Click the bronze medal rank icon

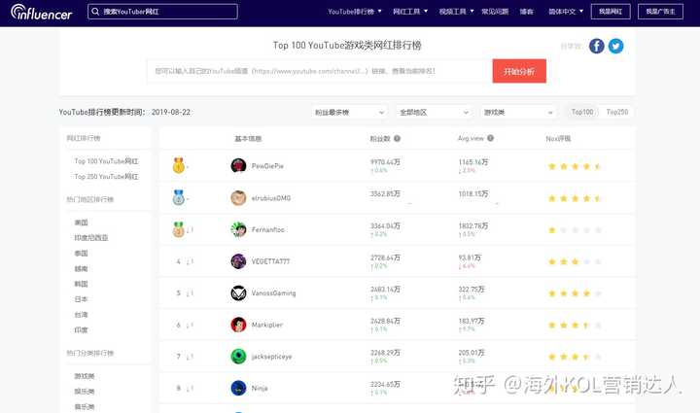point(179,229)
